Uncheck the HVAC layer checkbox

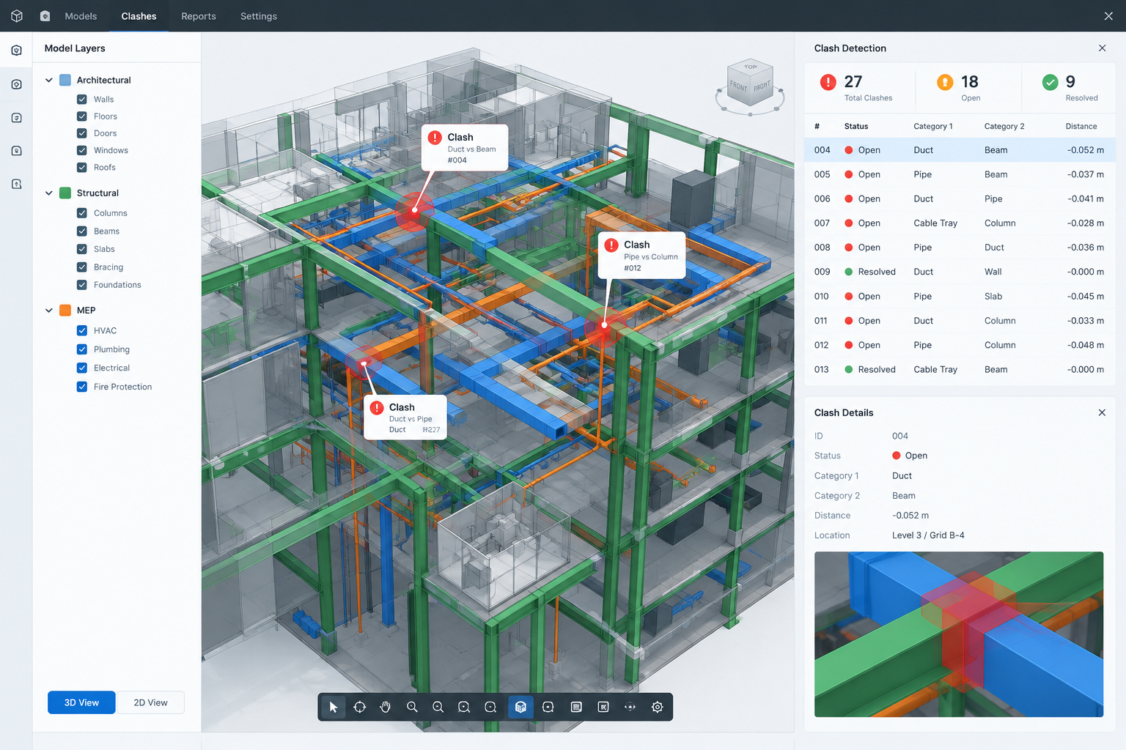pos(82,331)
